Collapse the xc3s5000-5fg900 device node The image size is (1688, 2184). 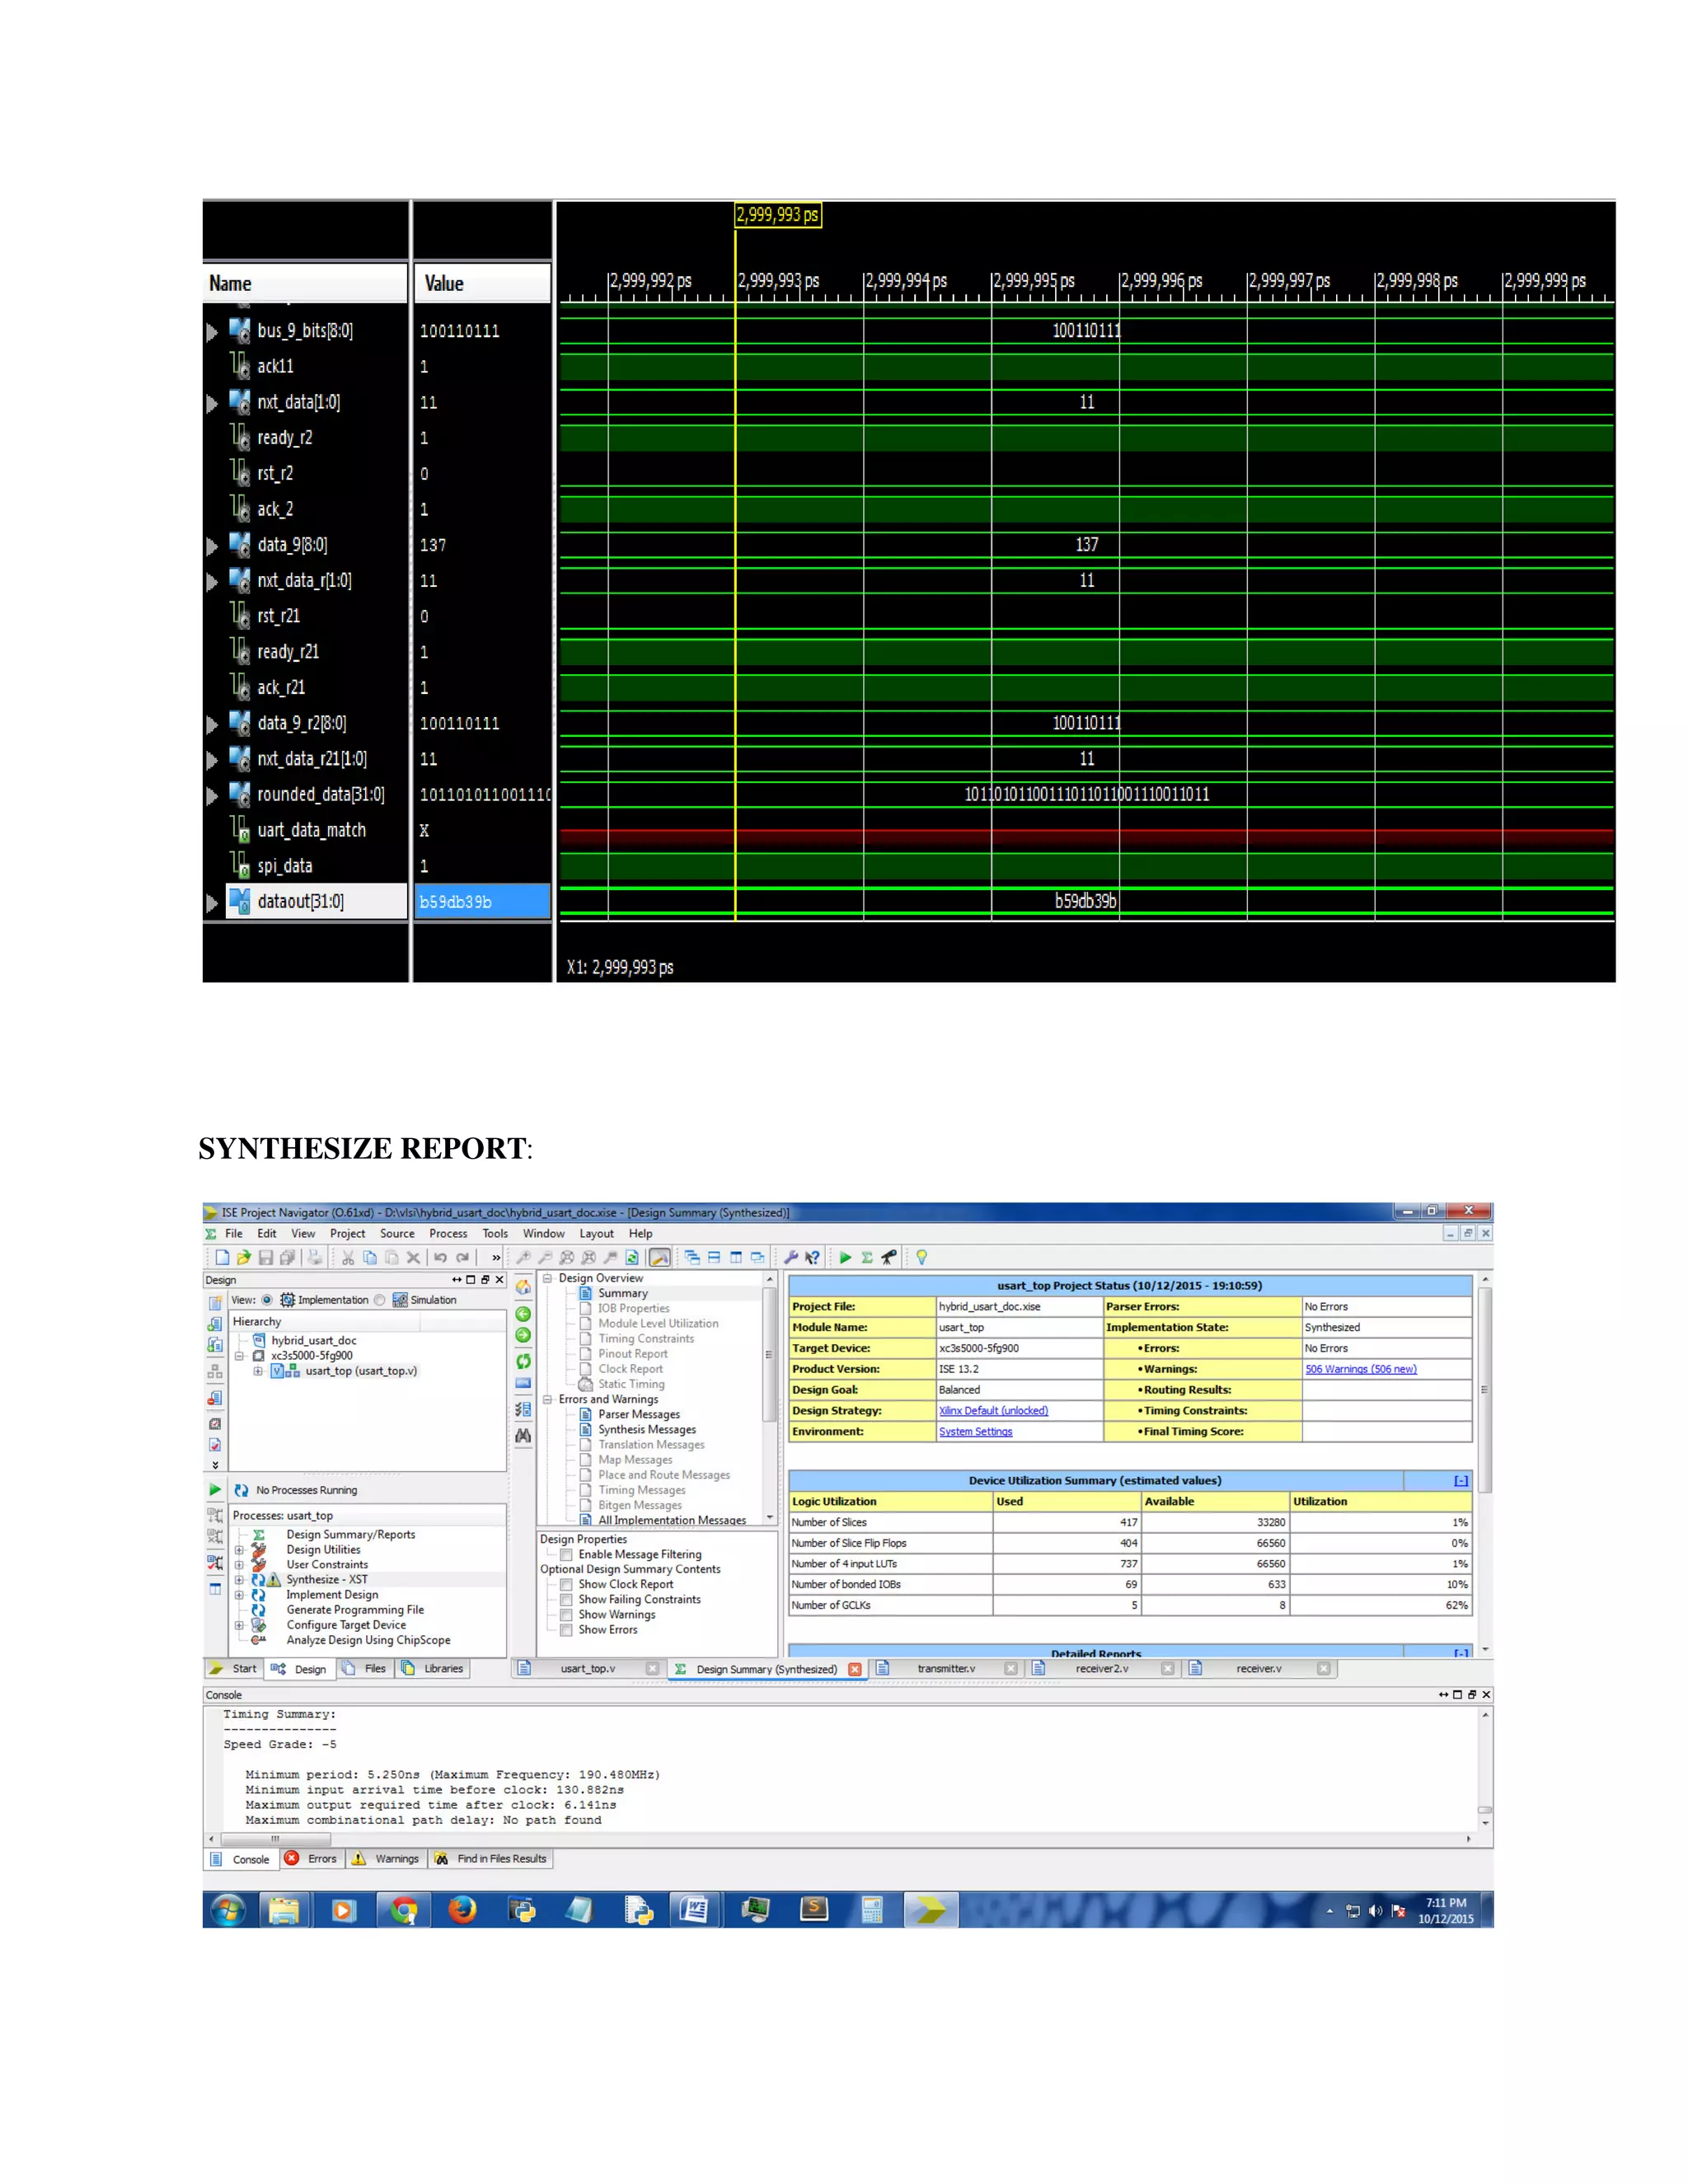pos(239,1356)
